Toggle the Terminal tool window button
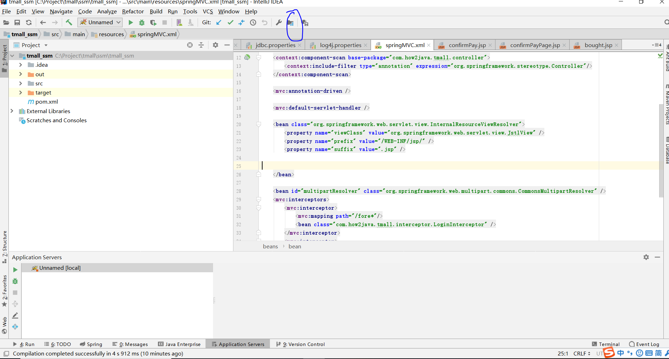Image resolution: width=669 pixels, height=359 pixels. click(x=605, y=344)
